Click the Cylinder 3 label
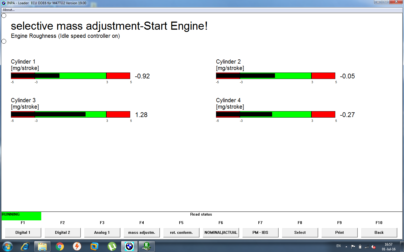Viewport: 404px width, 252px height. click(23, 100)
